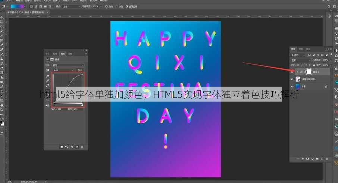Screen dimensions: 338x183
Task: Delete the Curves adjustment using the panel trash icon
Action: click(x=82, y=147)
